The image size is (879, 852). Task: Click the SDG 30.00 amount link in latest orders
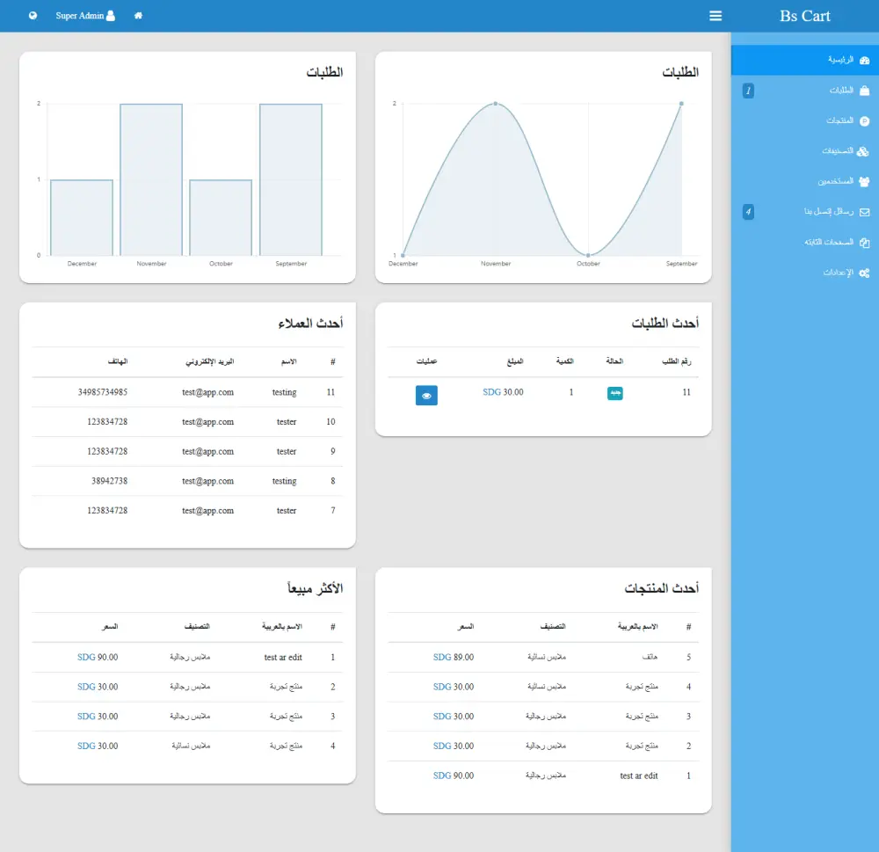[x=504, y=392]
